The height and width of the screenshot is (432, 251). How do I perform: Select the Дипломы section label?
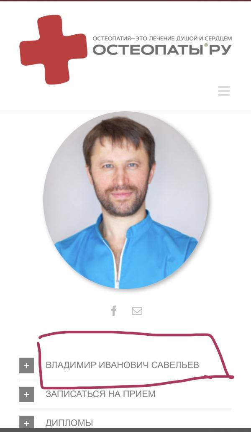[69, 423]
